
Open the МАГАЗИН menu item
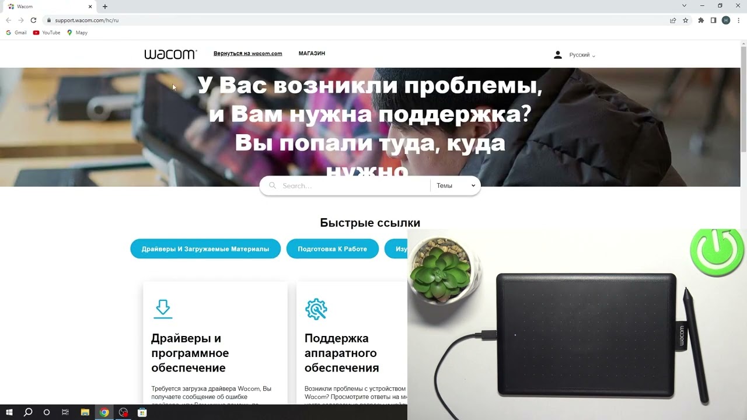point(312,54)
